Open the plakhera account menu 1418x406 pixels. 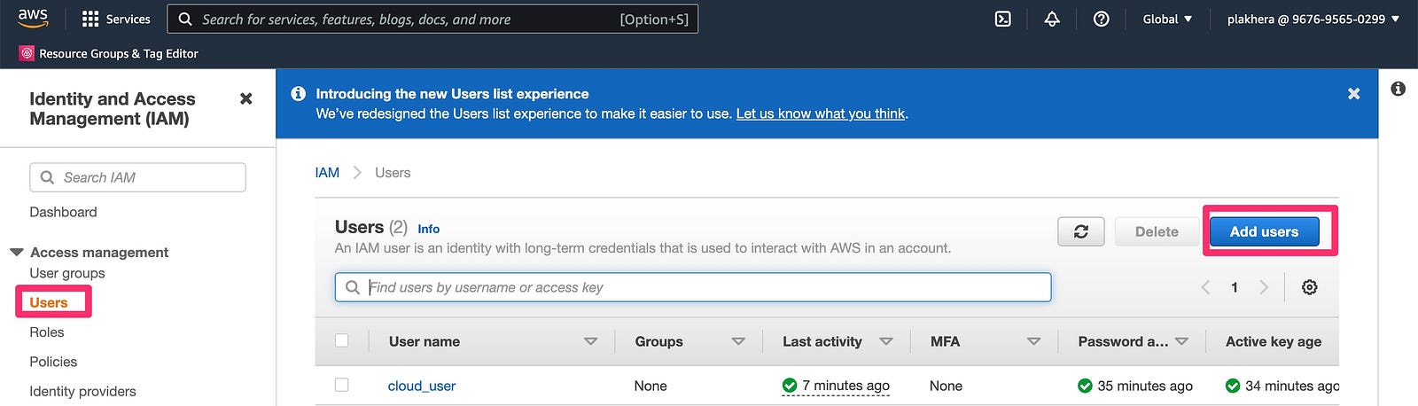pos(1313,19)
